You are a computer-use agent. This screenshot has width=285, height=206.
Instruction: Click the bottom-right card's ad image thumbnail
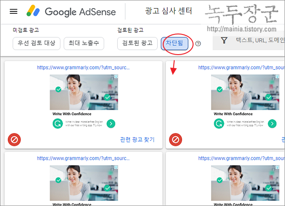pos(245,183)
